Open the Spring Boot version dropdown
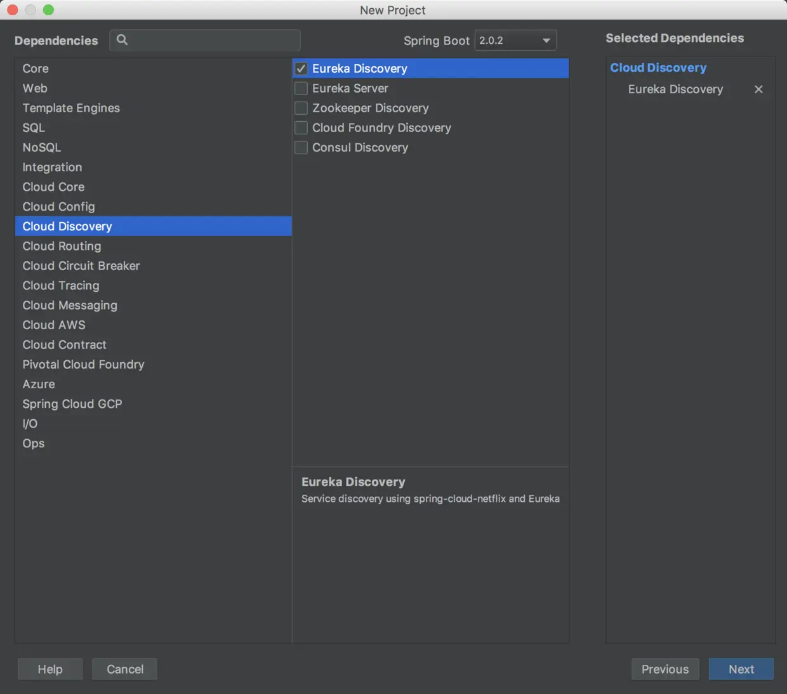The image size is (787, 694). coord(515,40)
